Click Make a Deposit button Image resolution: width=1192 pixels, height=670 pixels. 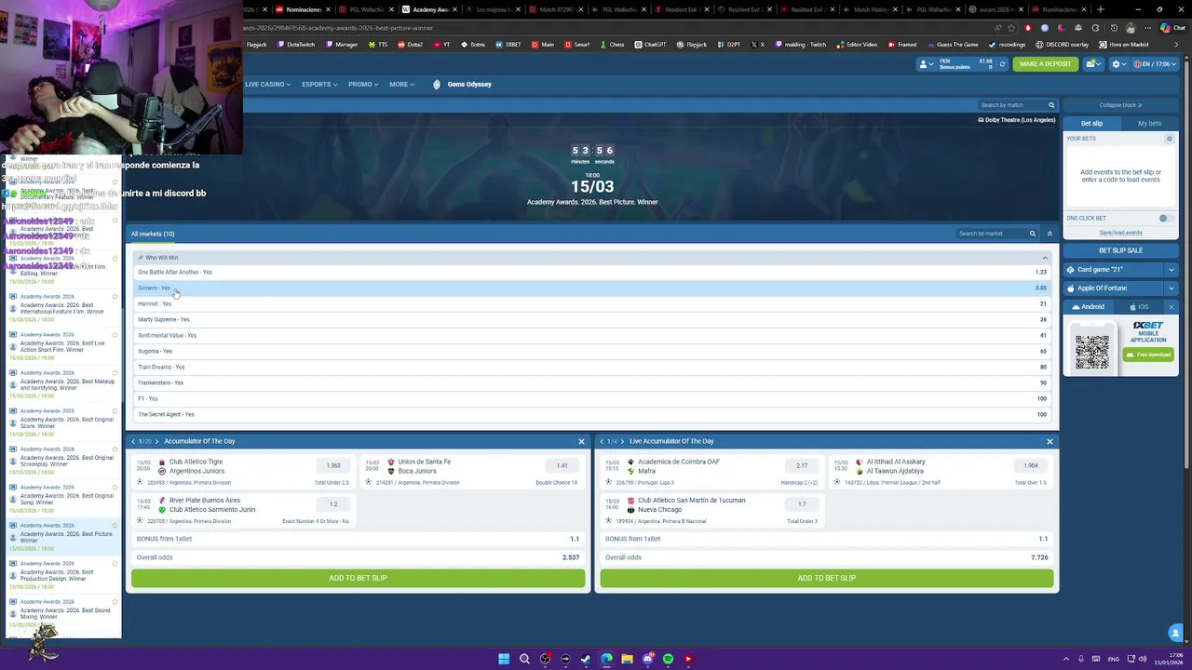(1045, 64)
